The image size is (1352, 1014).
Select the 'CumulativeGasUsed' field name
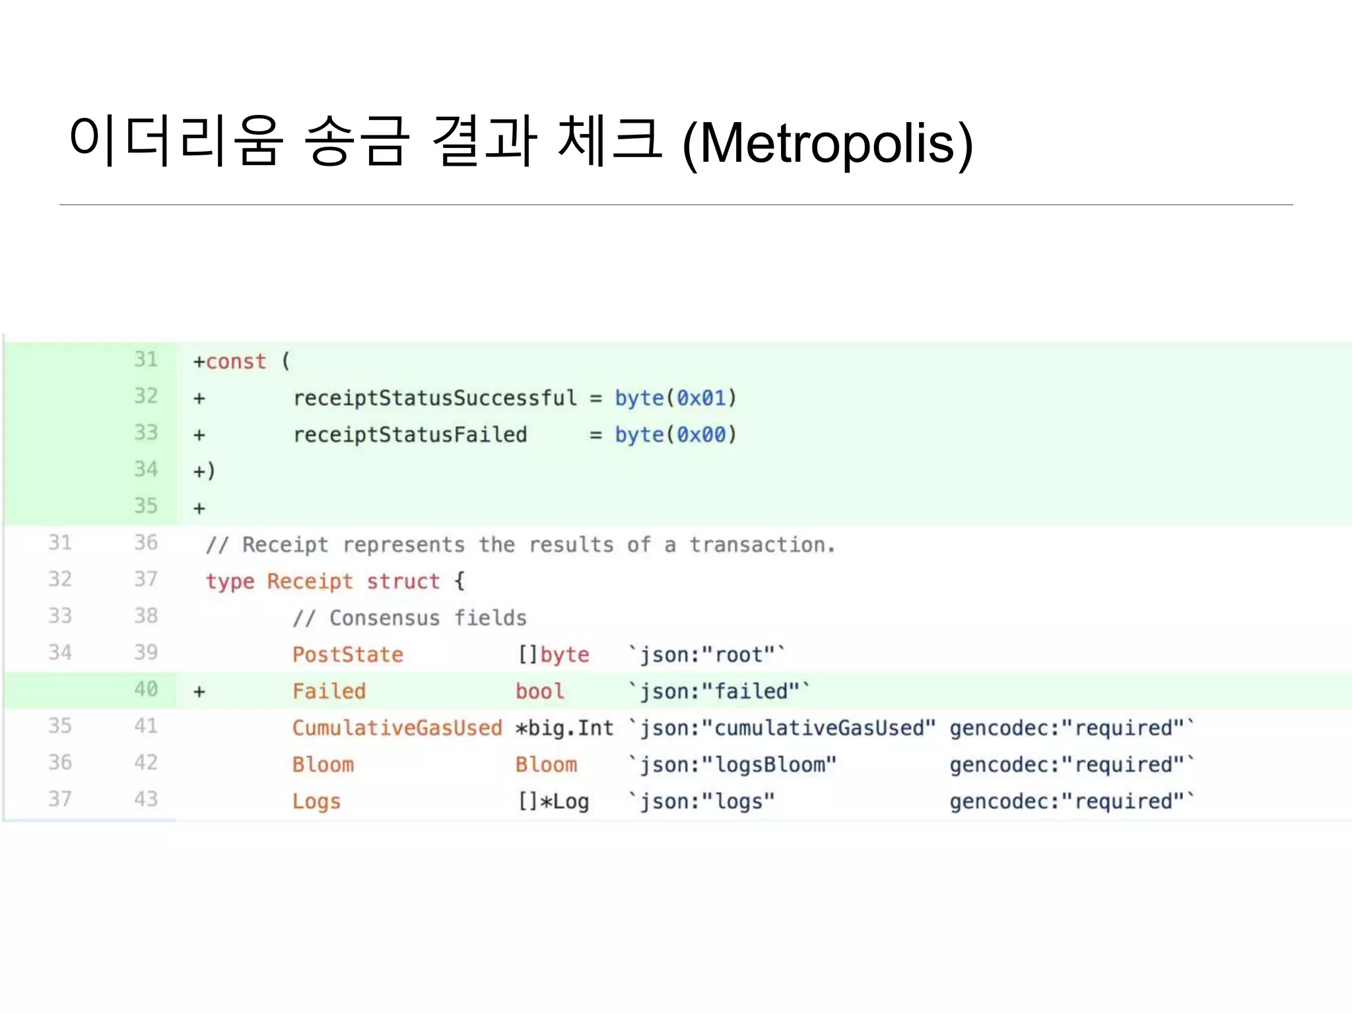[x=397, y=728]
